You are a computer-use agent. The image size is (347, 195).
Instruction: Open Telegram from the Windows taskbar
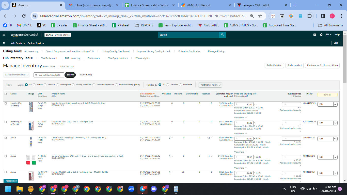[x=143, y=189]
